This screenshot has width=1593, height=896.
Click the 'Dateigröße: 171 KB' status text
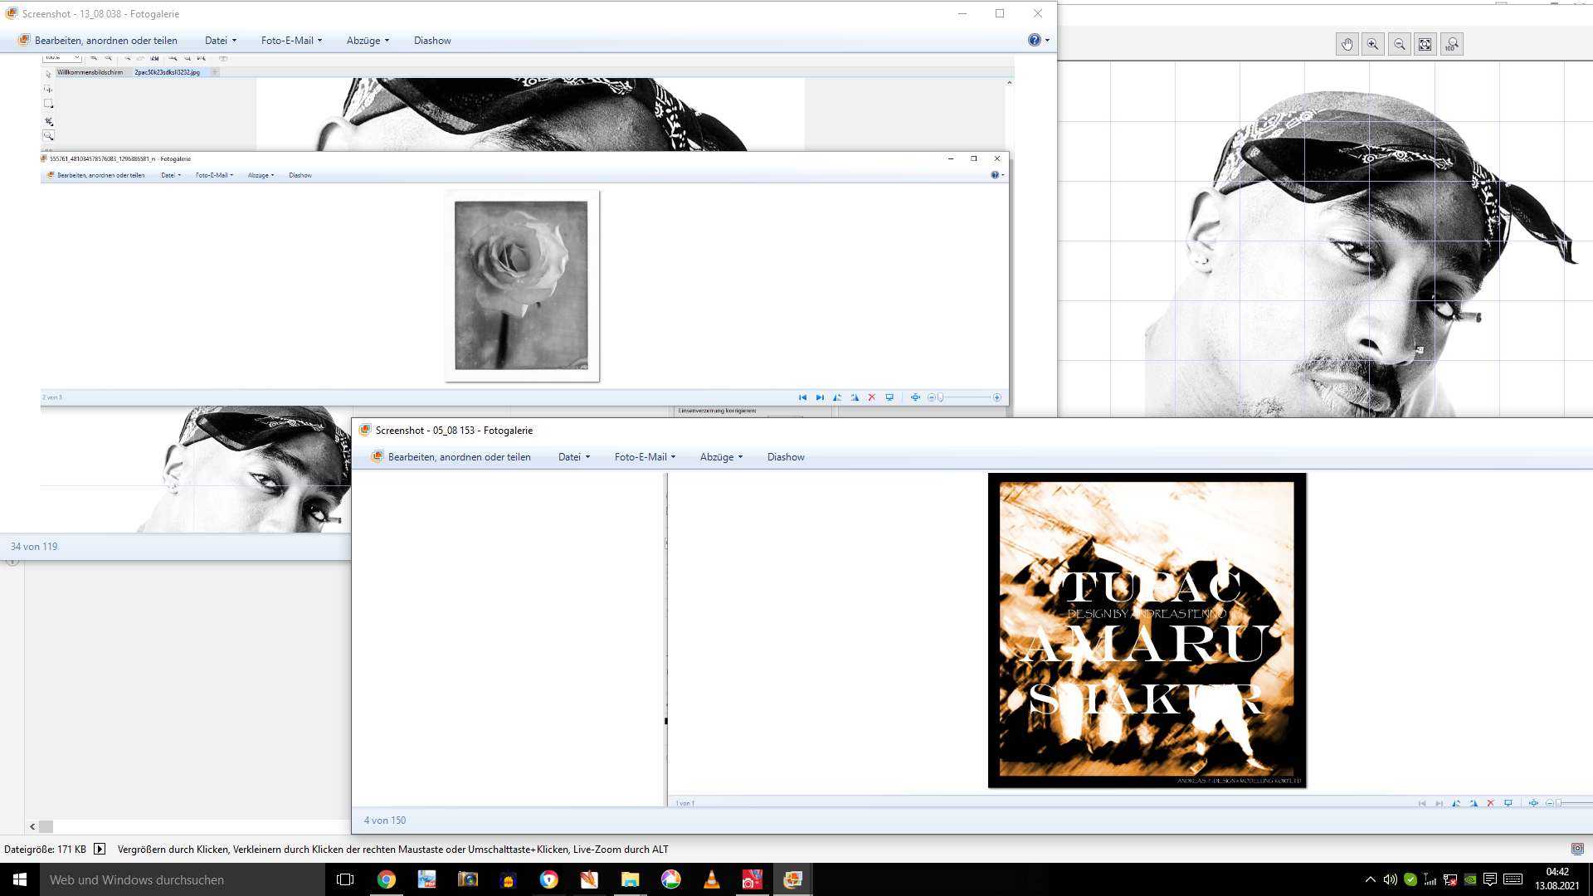pos(46,850)
